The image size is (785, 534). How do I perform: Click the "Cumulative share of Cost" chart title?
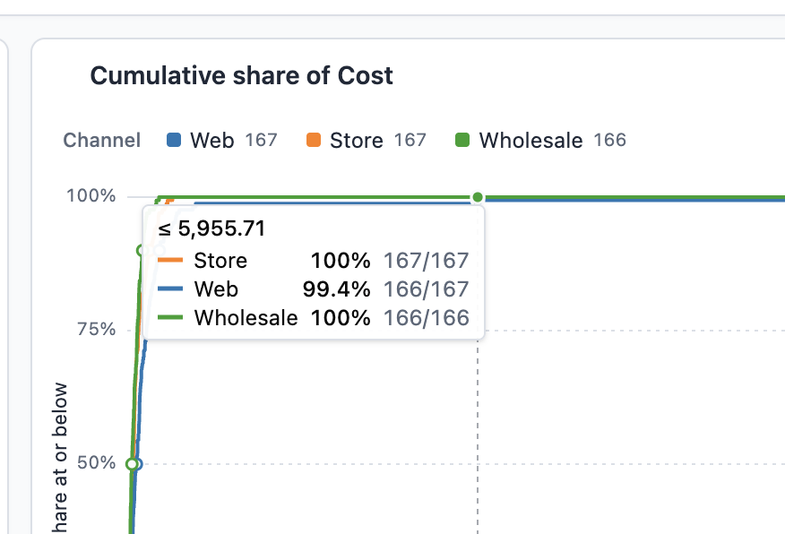[241, 76]
